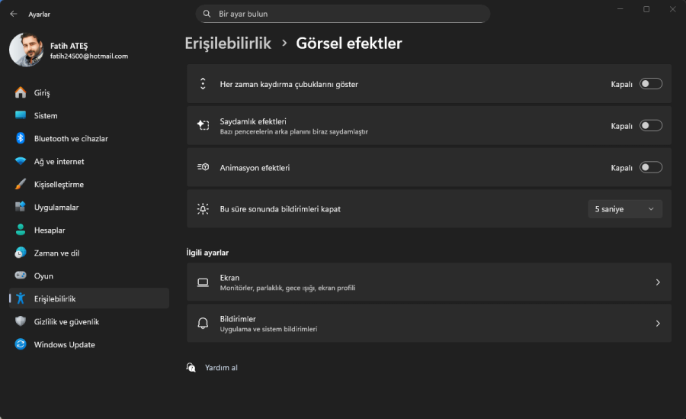
Task: Select Hesaplar from the navigation menu
Action: click(x=50, y=230)
